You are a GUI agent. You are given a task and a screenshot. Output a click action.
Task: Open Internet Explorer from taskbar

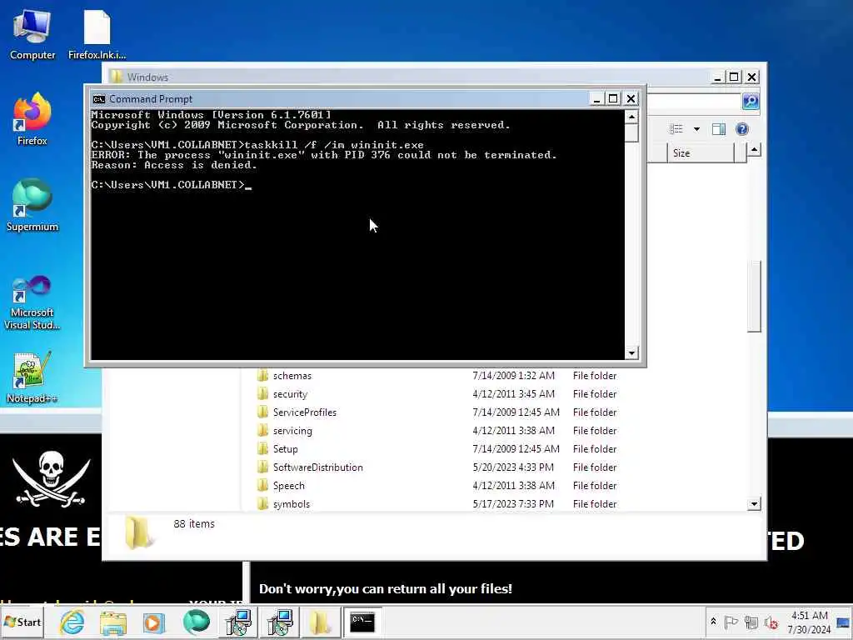pyautogui.click(x=72, y=622)
